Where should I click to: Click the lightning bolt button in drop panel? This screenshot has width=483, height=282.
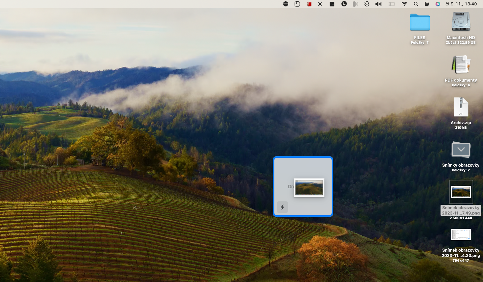pos(282,207)
